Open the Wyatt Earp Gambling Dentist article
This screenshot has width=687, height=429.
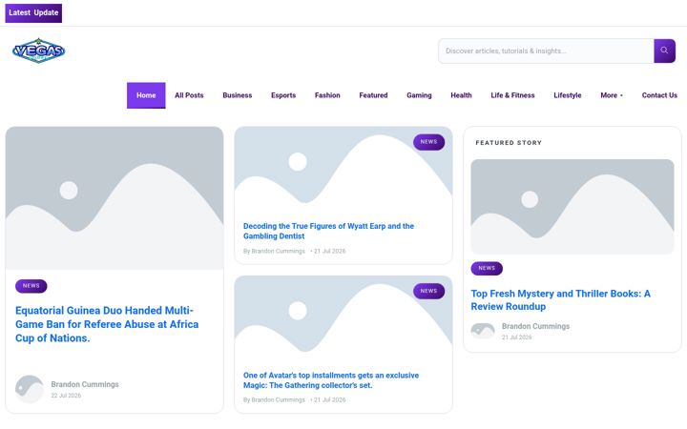[x=328, y=231]
